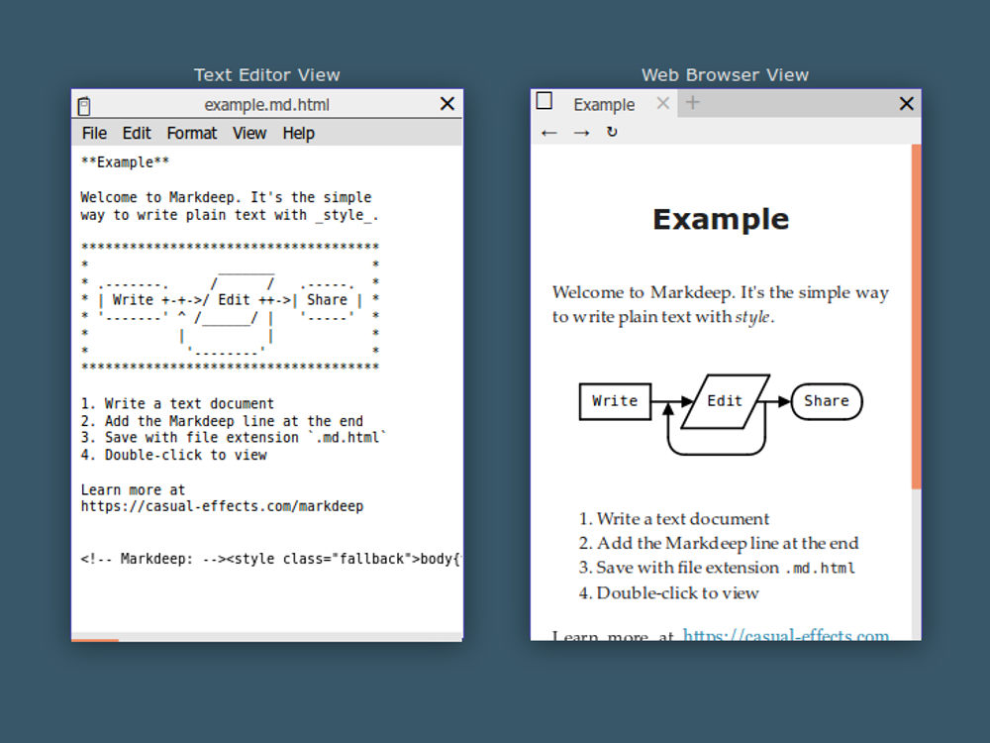Screen dimensions: 990x743
Task: Click the italic word "style" in the browser
Action: click(752, 317)
